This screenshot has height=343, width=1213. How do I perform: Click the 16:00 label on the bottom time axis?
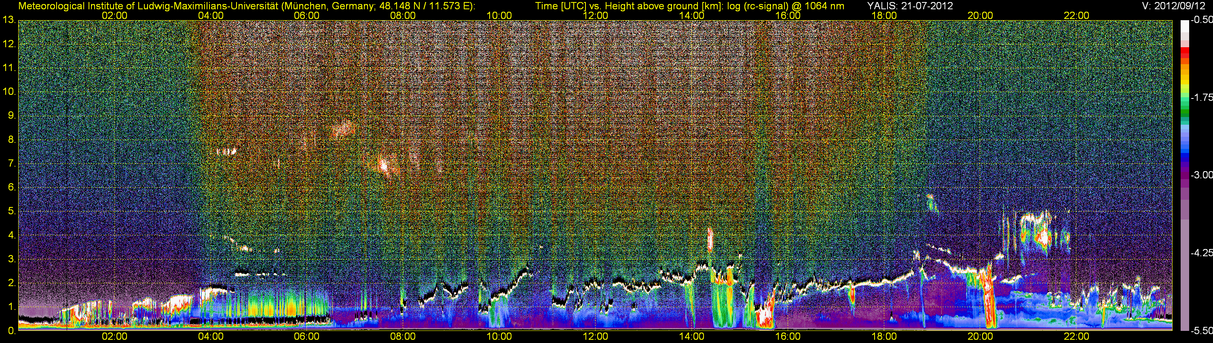click(788, 337)
